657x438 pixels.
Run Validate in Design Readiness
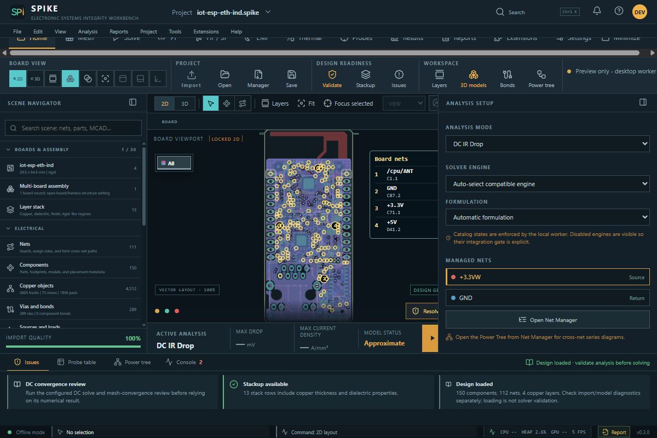tap(332, 78)
